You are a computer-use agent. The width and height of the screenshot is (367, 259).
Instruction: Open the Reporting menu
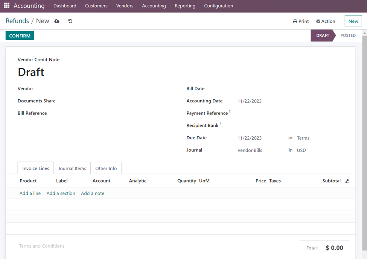pyautogui.click(x=185, y=6)
